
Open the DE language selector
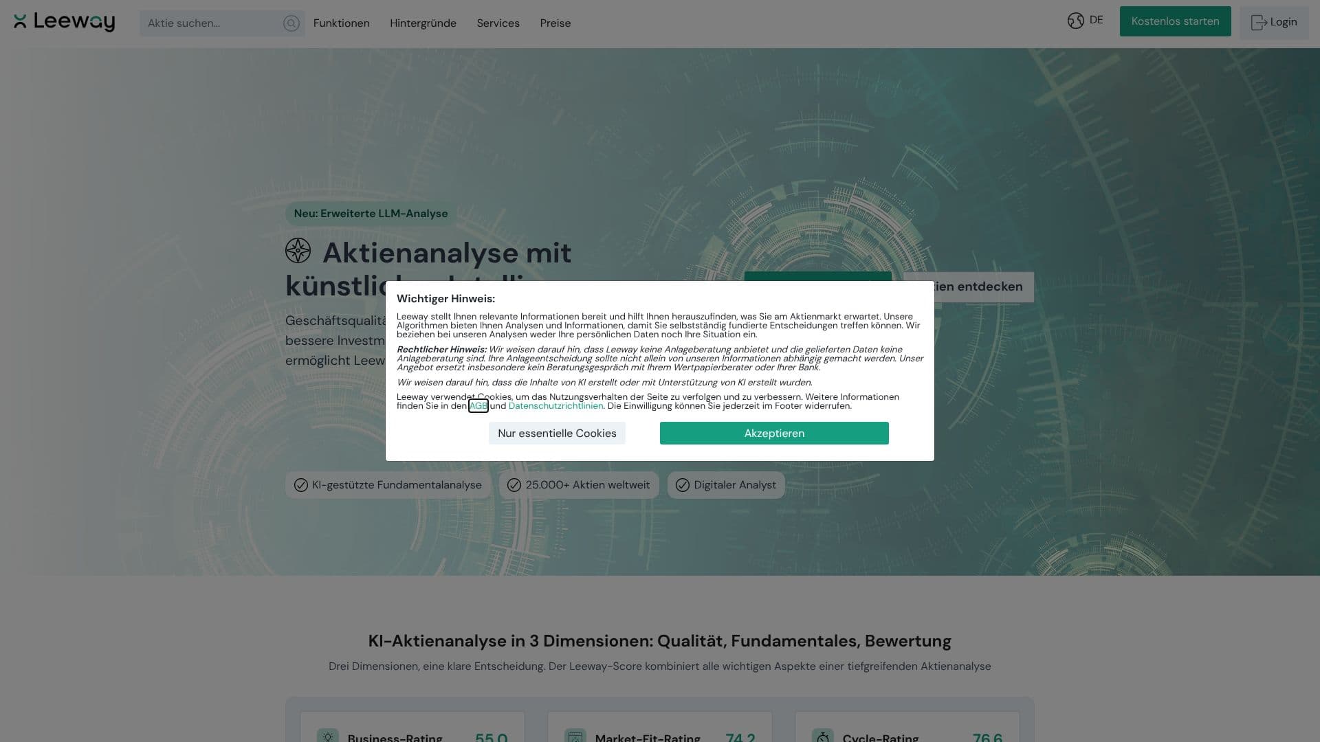click(1086, 21)
